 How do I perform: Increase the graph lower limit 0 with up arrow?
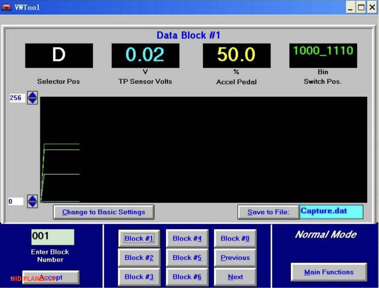coord(32,198)
